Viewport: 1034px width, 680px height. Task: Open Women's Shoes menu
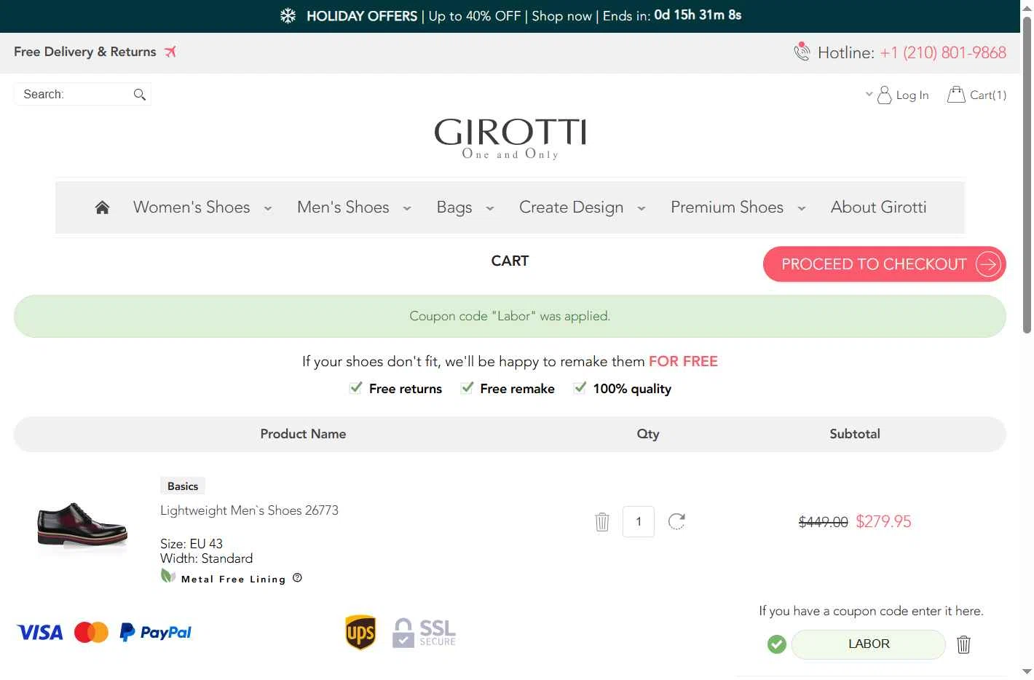(x=192, y=207)
